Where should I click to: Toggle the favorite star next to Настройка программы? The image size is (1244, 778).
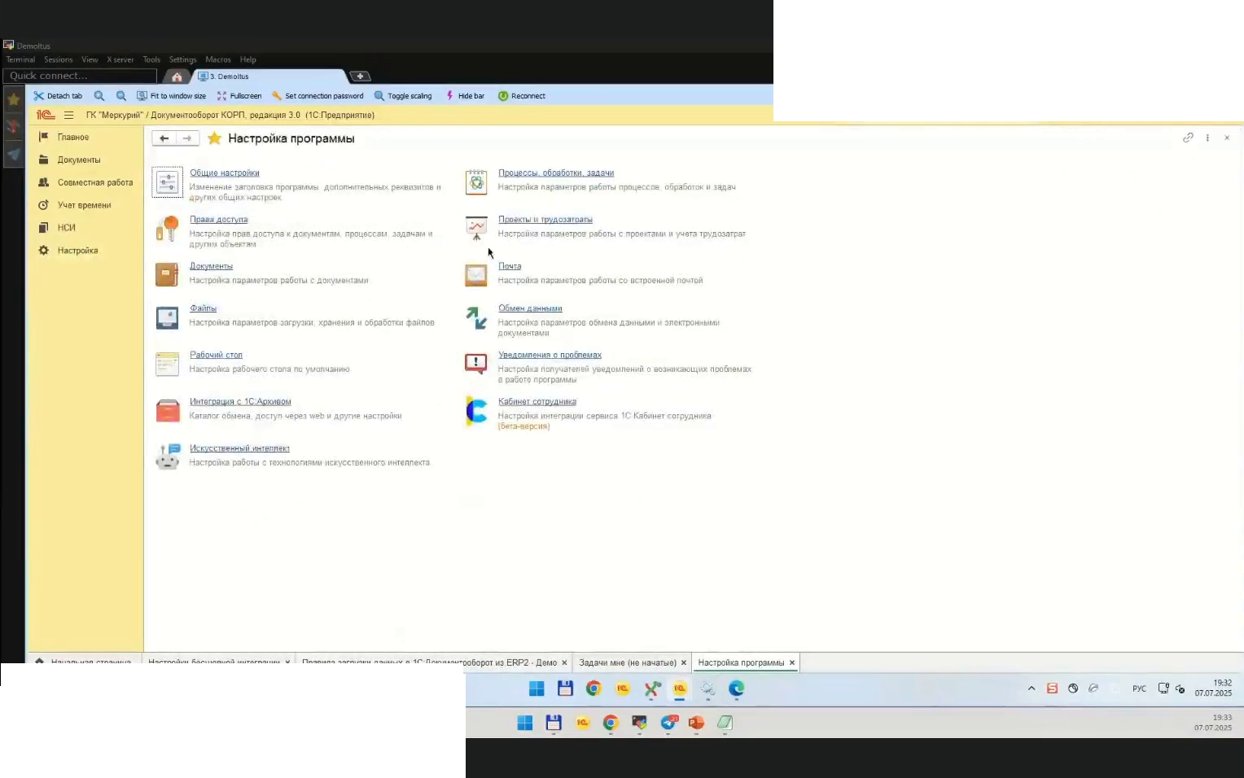pyautogui.click(x=214, y=138)
